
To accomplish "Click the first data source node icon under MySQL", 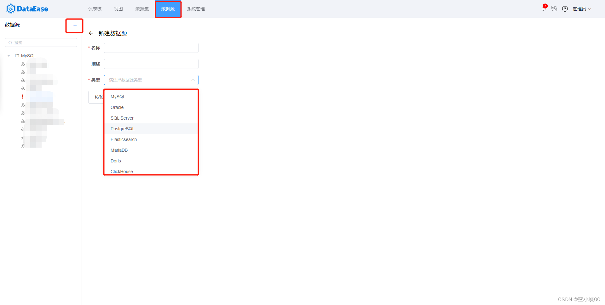I will (22, 64).
